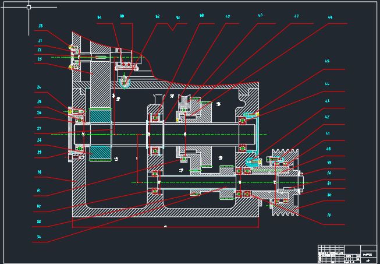Select part callout number 42

pos(327,117)
